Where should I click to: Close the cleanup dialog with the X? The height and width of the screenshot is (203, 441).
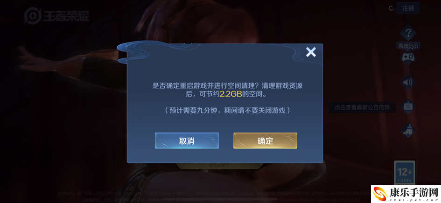(311, 52)
